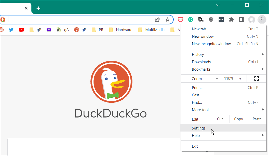Click into the address bar text field
The width and height of the screenshot is (269, 156).
81,20
